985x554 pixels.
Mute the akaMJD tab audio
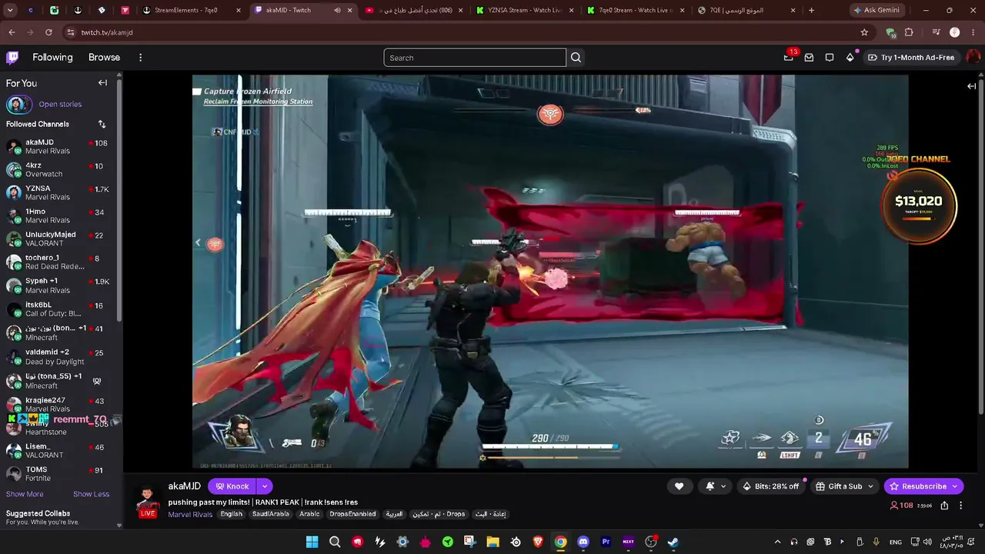(x=337, y=11)
